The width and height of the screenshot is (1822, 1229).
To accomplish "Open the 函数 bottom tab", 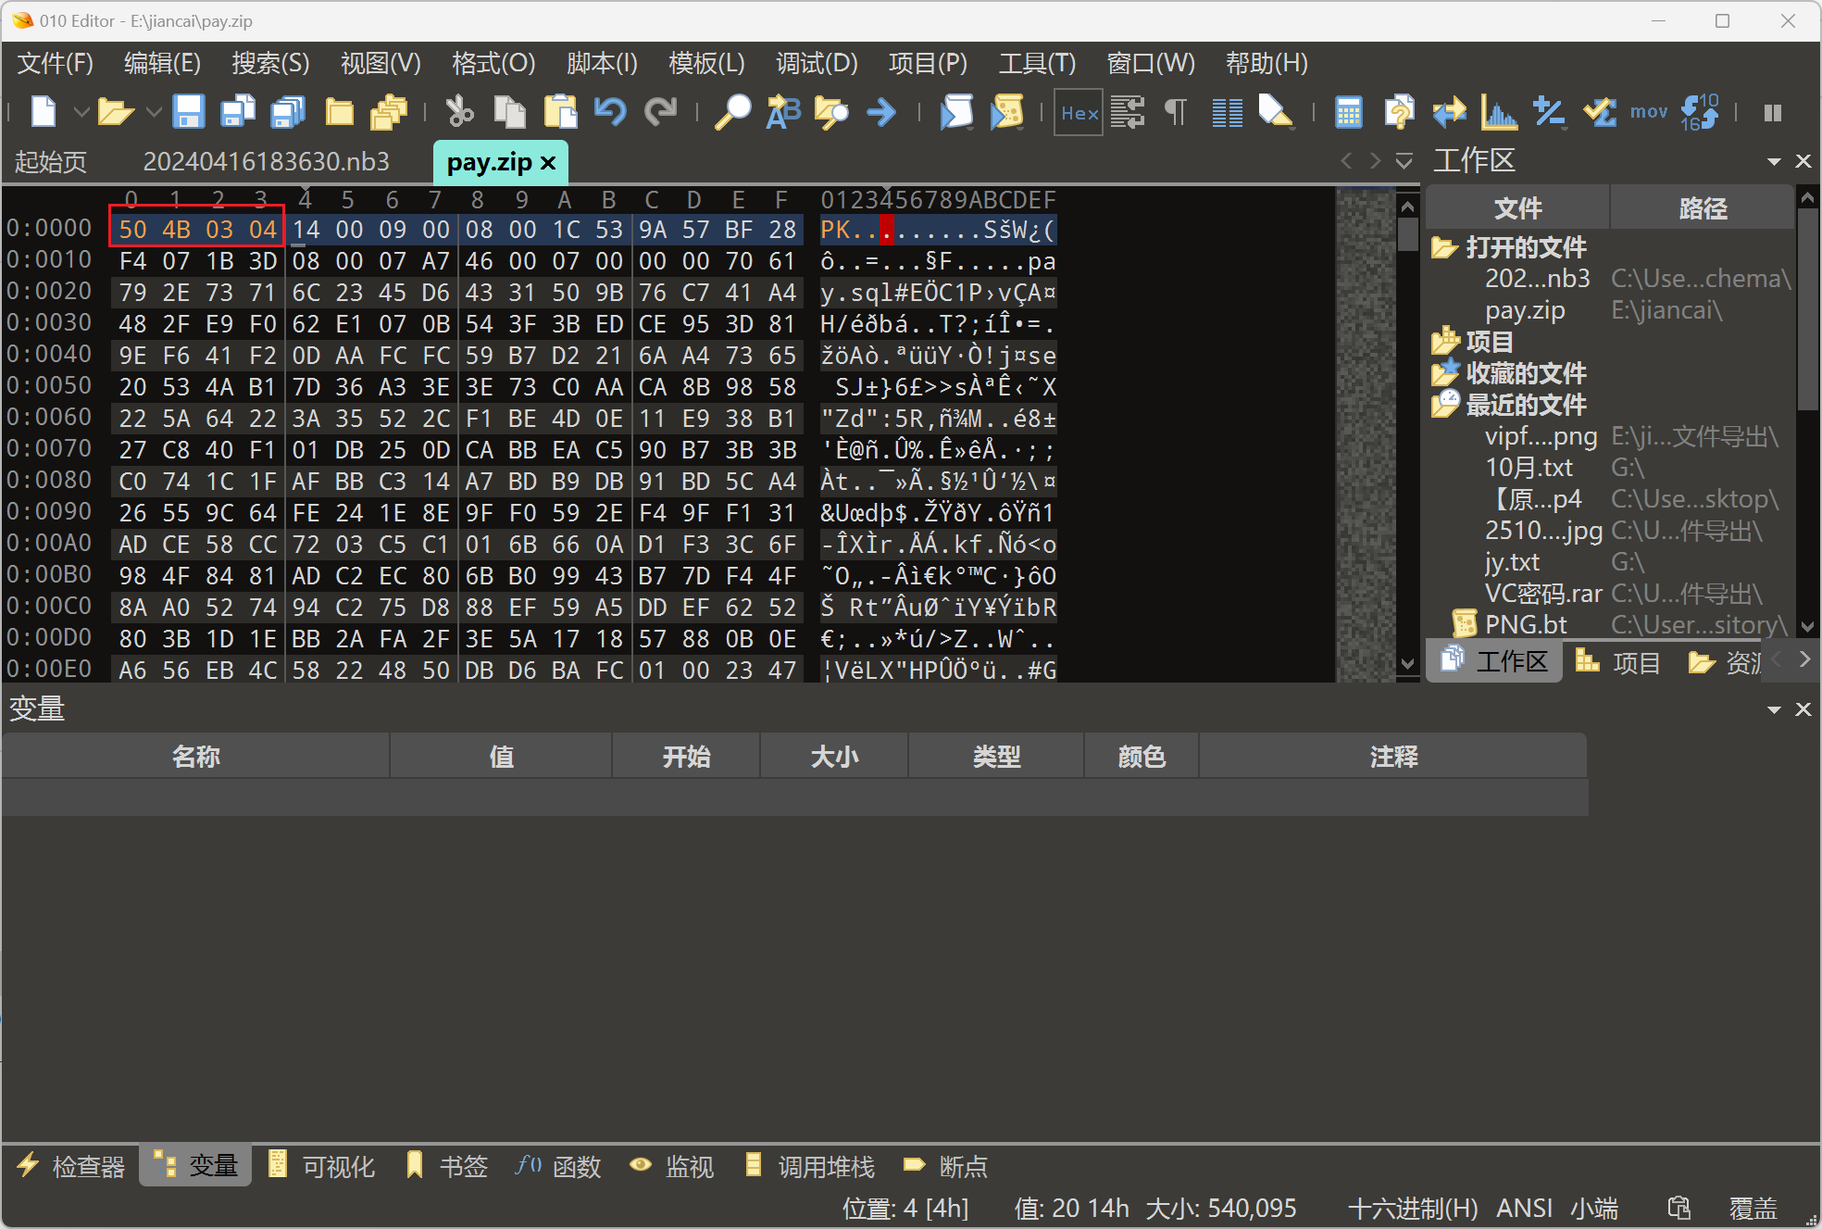I will 558,1166.
